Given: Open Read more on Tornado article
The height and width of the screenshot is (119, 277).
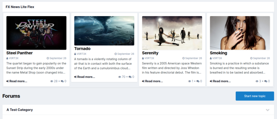Looking at the screenshot, I should (85, 77).
